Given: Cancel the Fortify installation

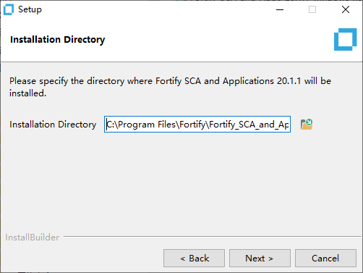Looking at the screenshot, I should tap(325, 259).
